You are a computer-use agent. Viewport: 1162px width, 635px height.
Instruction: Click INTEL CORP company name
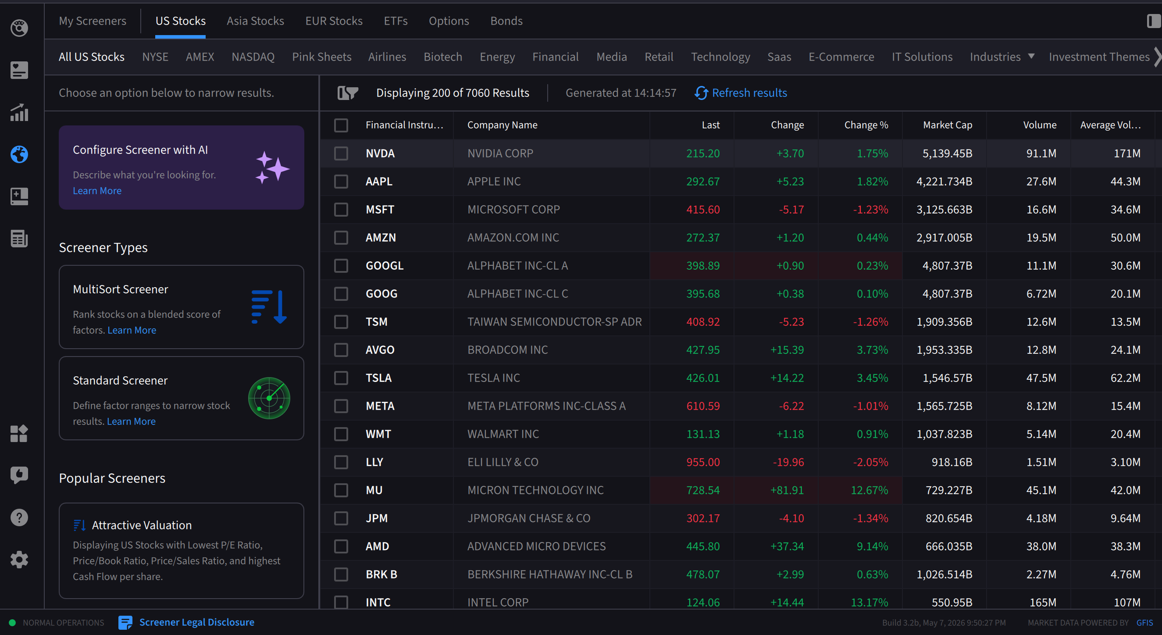coord(498,602)
